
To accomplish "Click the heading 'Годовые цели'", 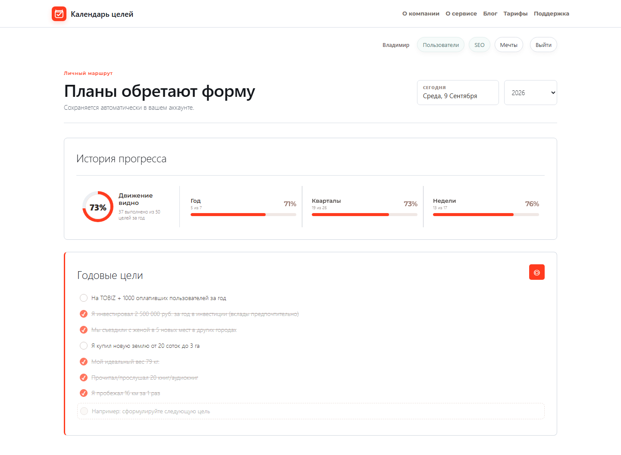I will (110, 275).
